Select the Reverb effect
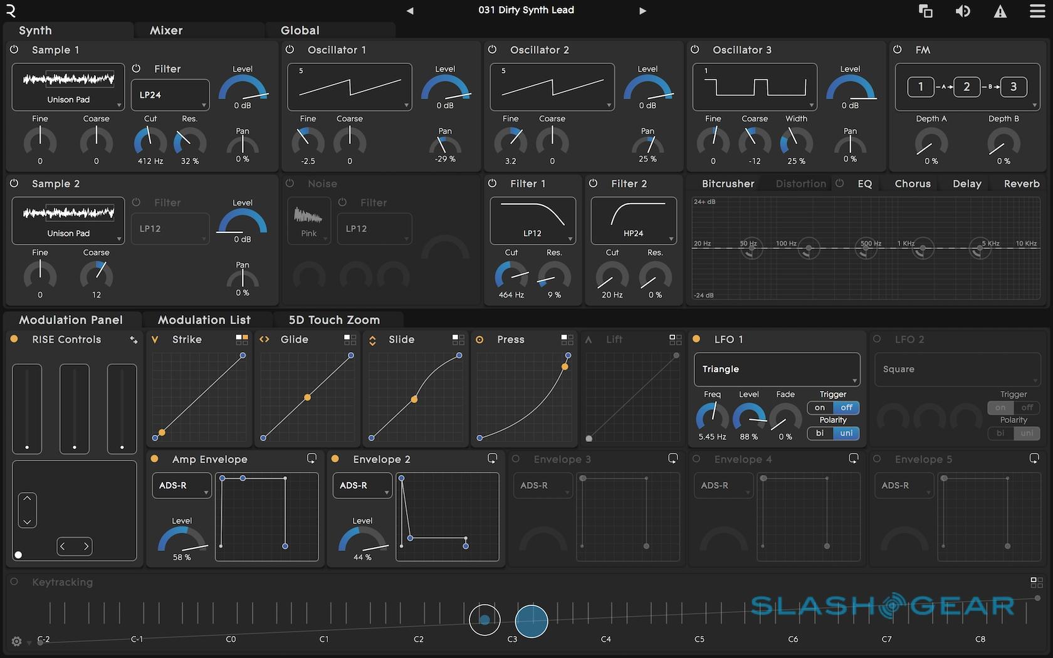Image resolution: width=1053 pixels, height=658 pixels. click(x=1021, y=184)
